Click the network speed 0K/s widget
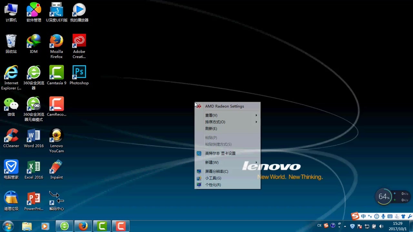The image size is (413, 232). 402,197
